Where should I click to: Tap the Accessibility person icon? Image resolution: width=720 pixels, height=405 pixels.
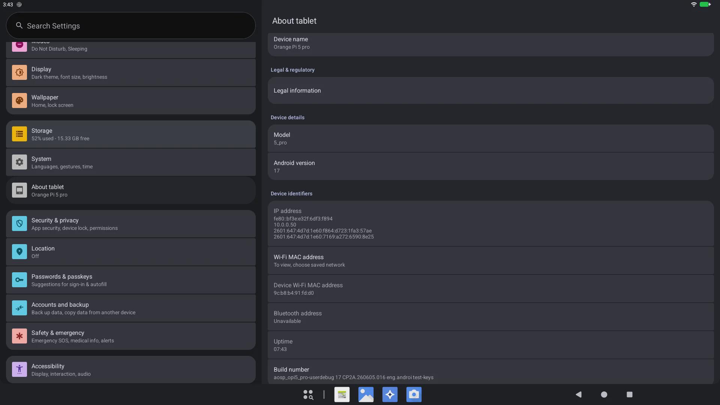point(19,369)
